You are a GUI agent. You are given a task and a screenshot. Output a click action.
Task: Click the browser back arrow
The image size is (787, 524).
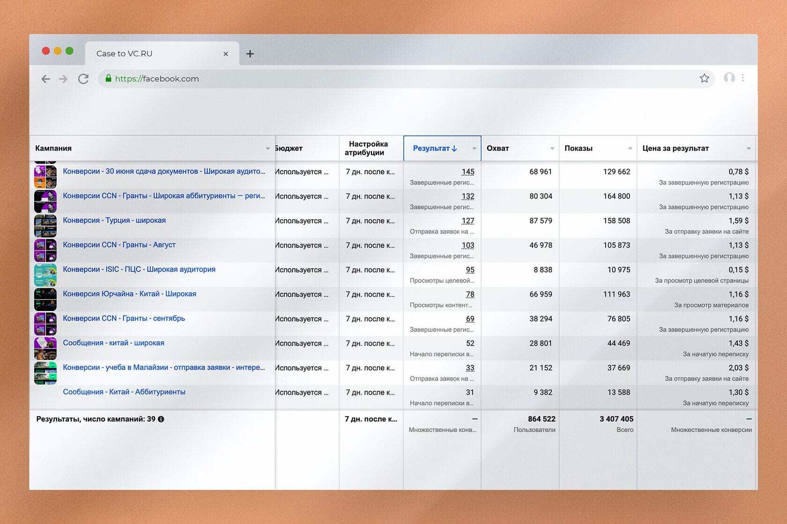click(45, 79)
